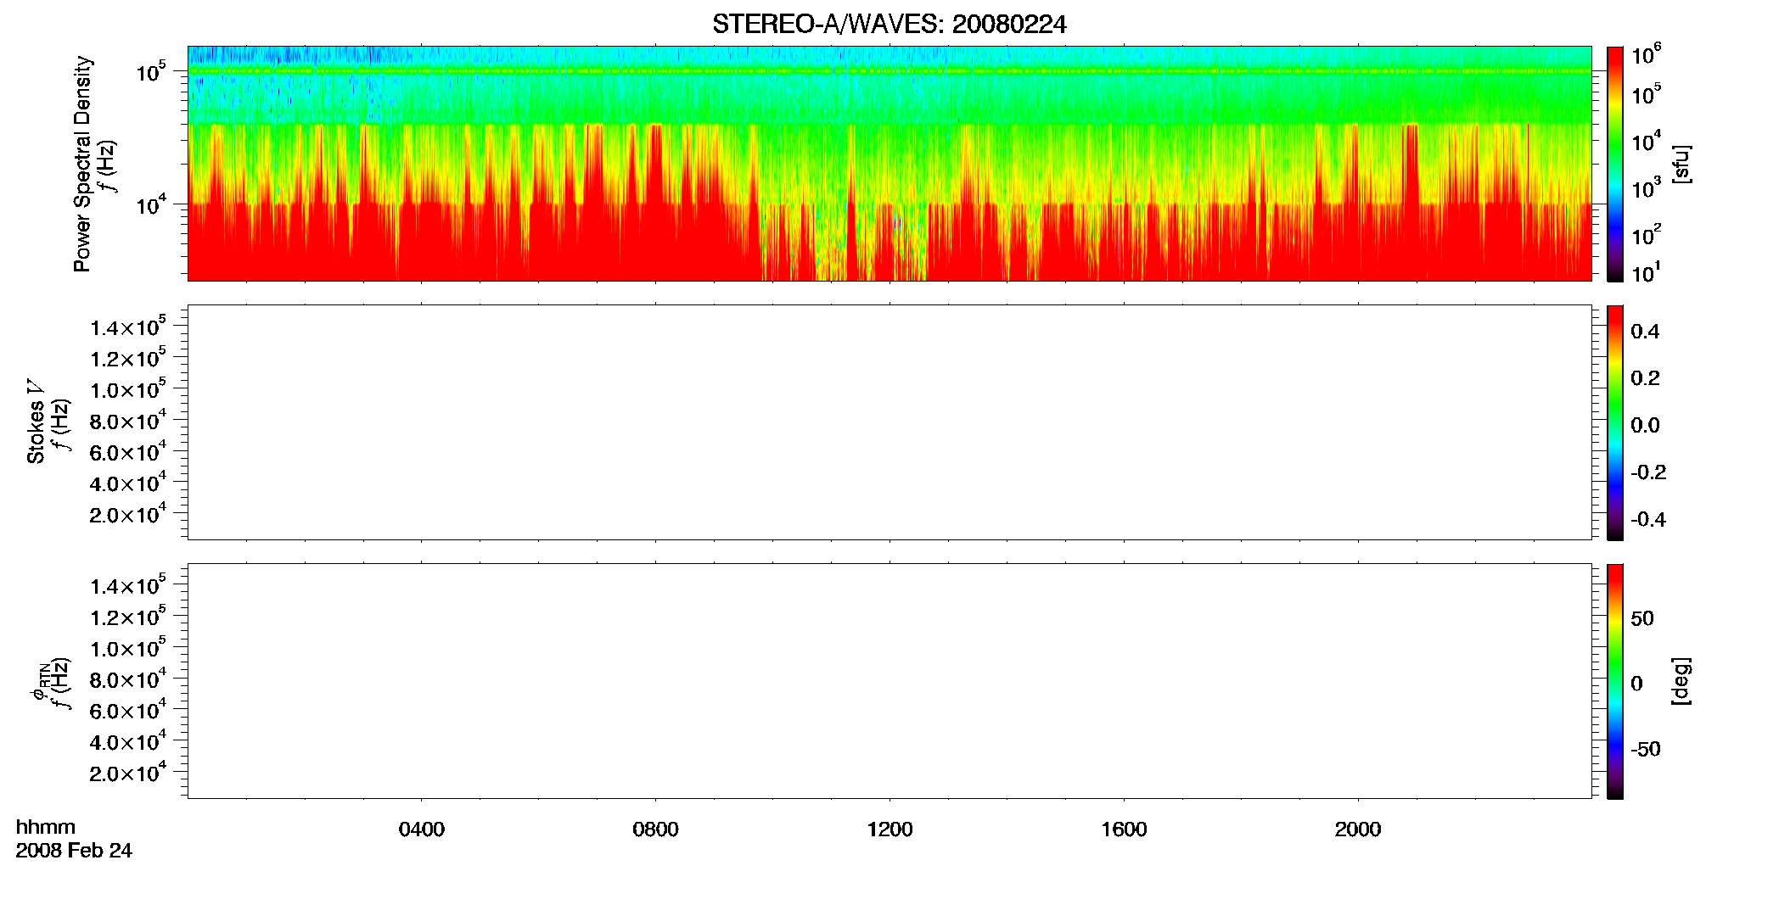Screen dimensions: 1779x916
Task: Select the power spectral density color bar
Action: (x=1615, y=164)
